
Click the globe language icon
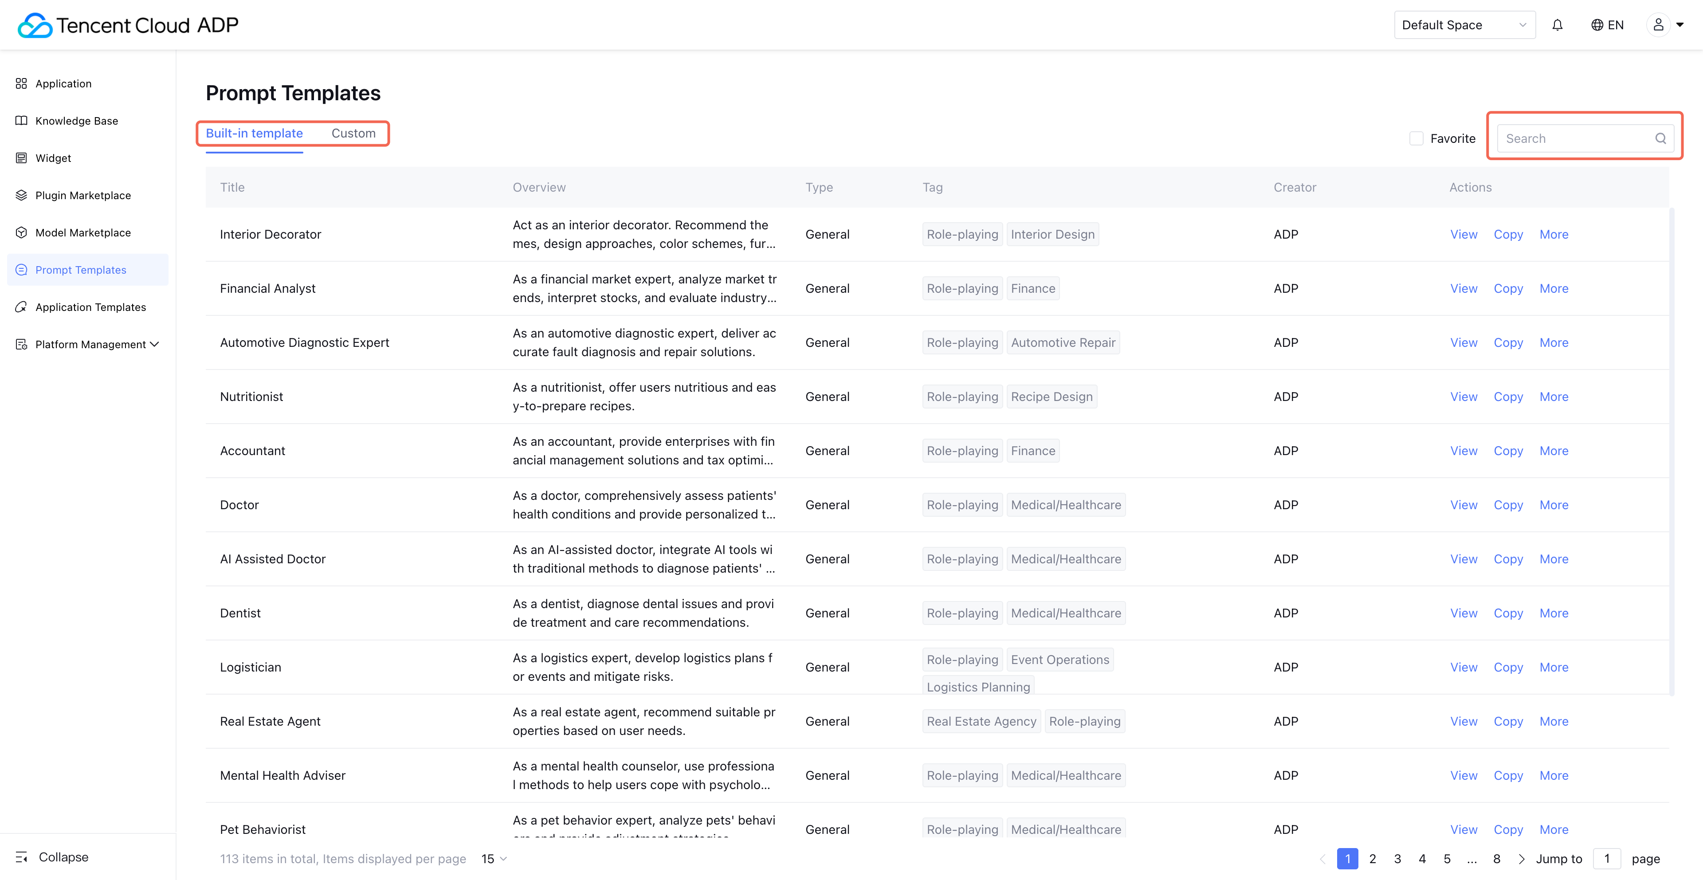[1597, 25]
